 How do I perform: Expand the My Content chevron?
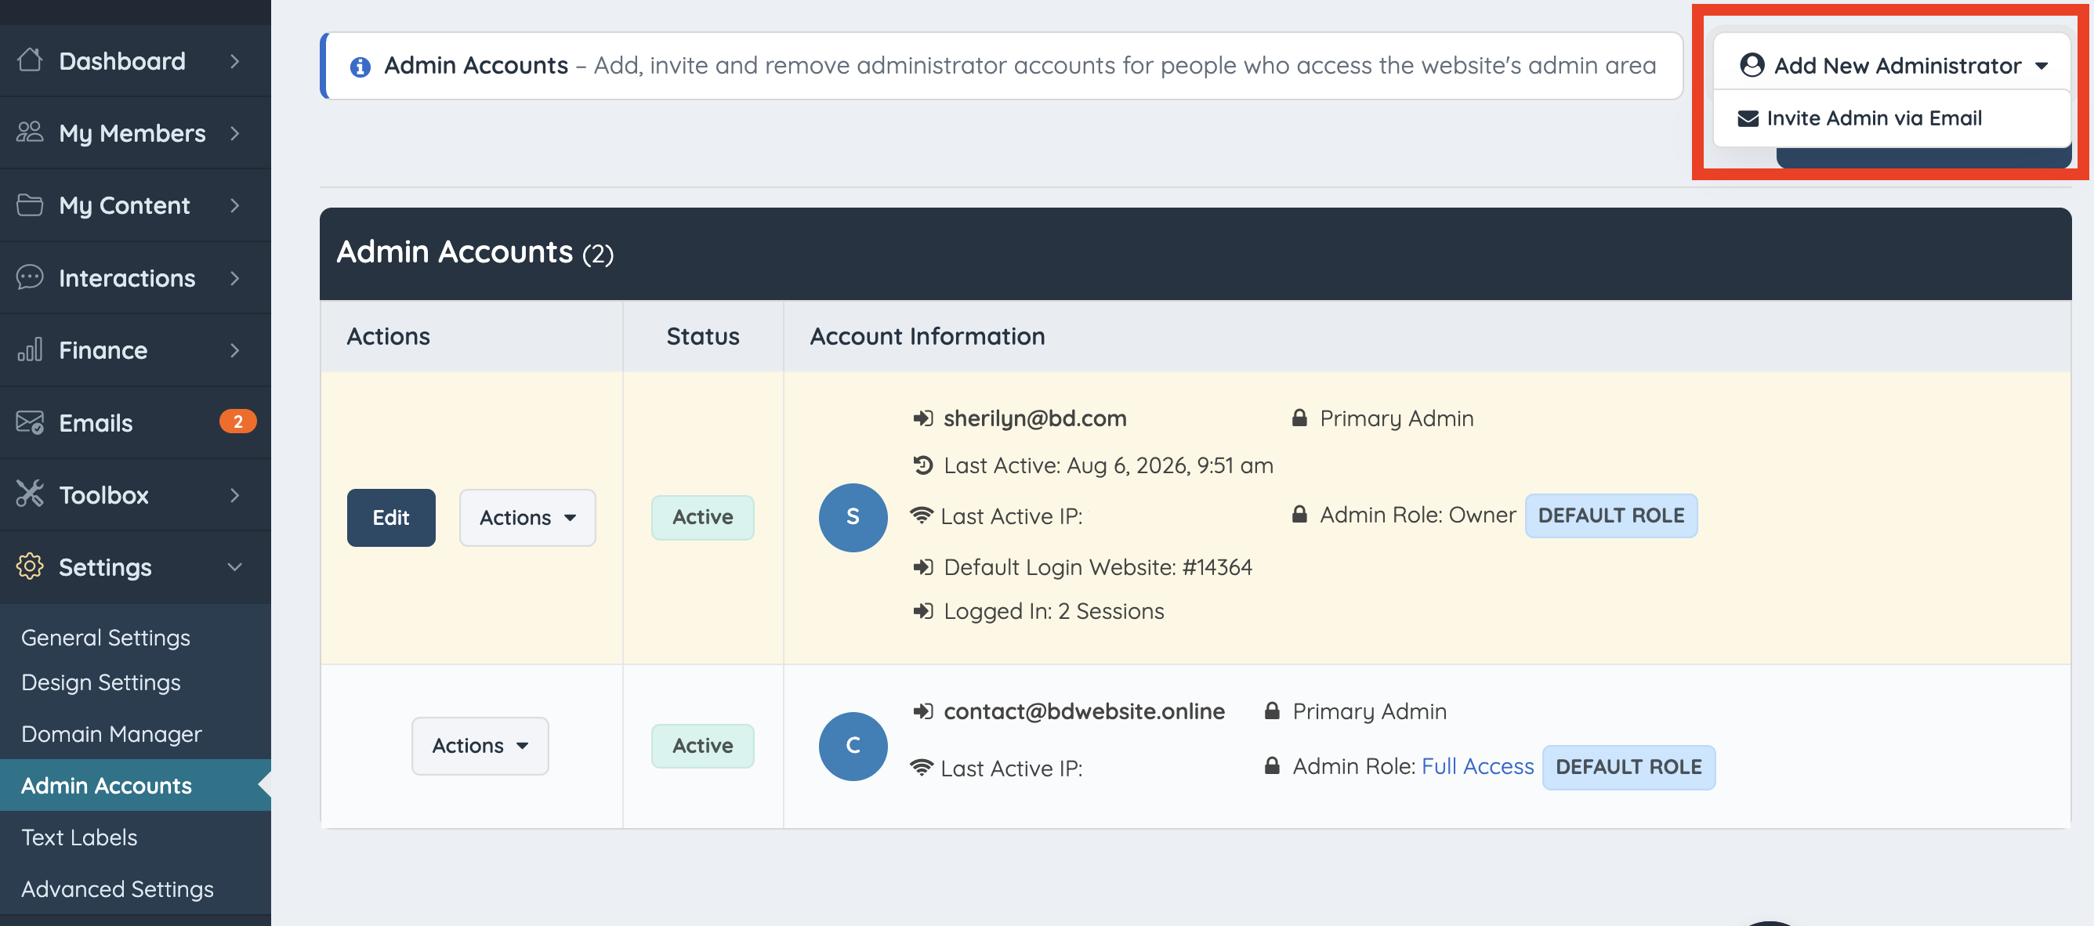pos(235,205)
